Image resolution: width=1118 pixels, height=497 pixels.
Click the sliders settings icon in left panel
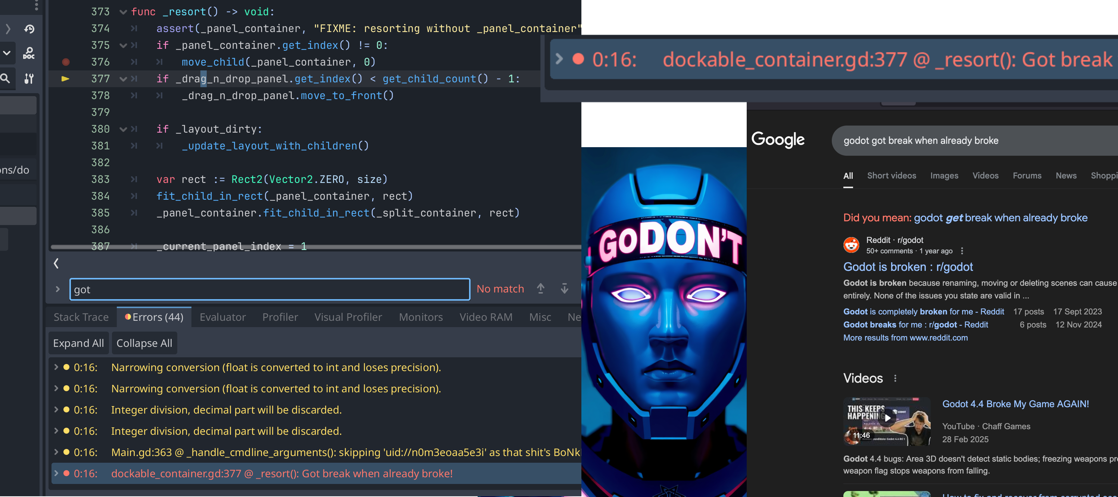(29, 79)
